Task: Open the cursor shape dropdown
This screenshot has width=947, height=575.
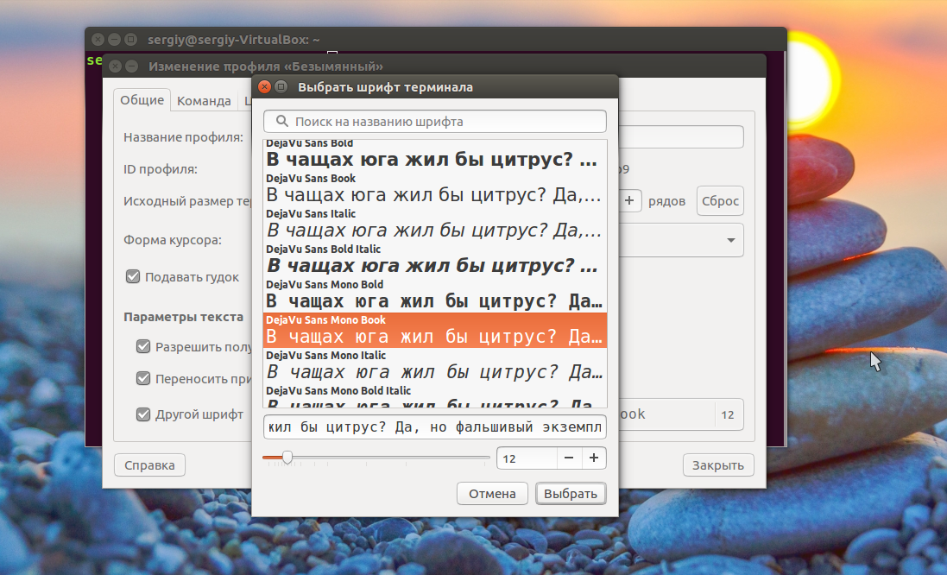Action: (x=730, y=240)
